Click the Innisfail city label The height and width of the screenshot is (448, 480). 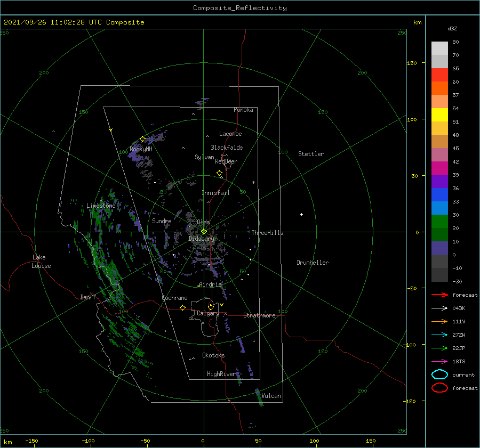coord(215,193)
